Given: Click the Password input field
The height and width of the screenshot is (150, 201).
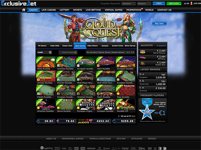Looking at the screenshot, I should tap(144, 3).
